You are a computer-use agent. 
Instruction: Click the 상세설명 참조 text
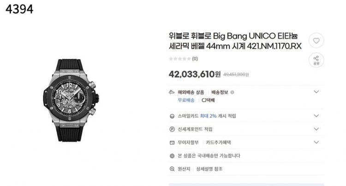pyautogui.click(x=209, y=169)
